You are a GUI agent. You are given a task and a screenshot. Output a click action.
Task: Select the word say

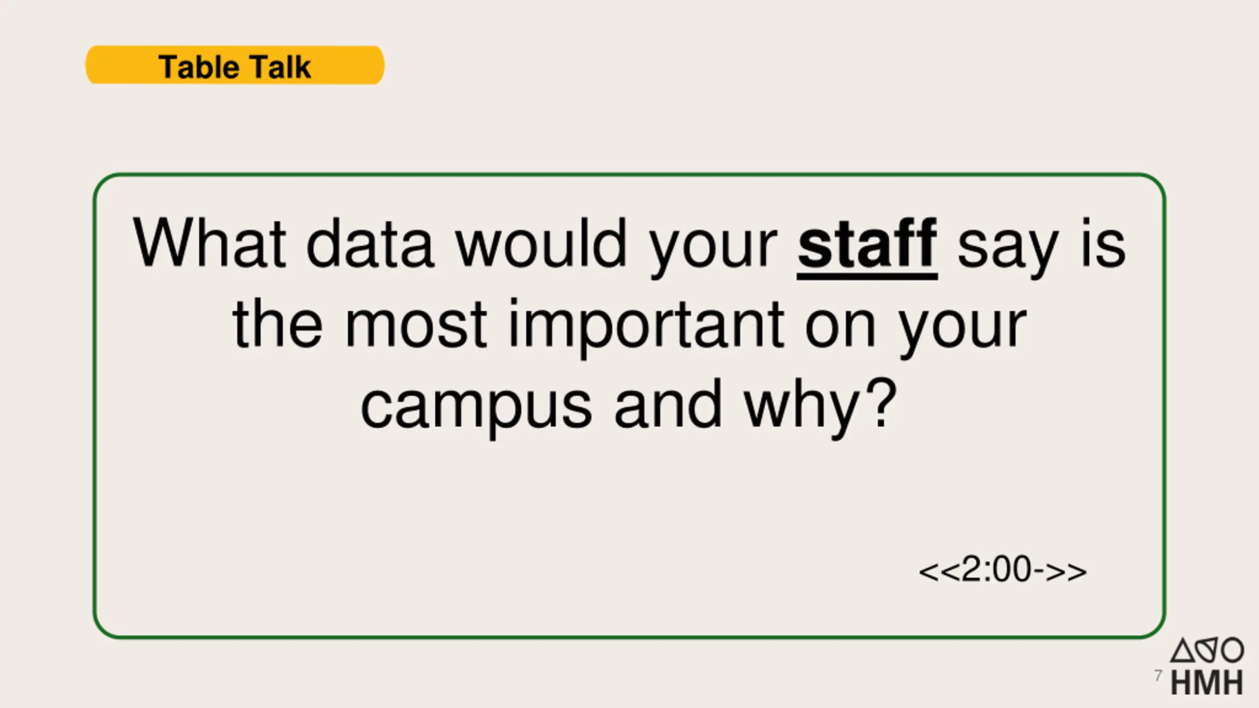(x=1008, y=248)
